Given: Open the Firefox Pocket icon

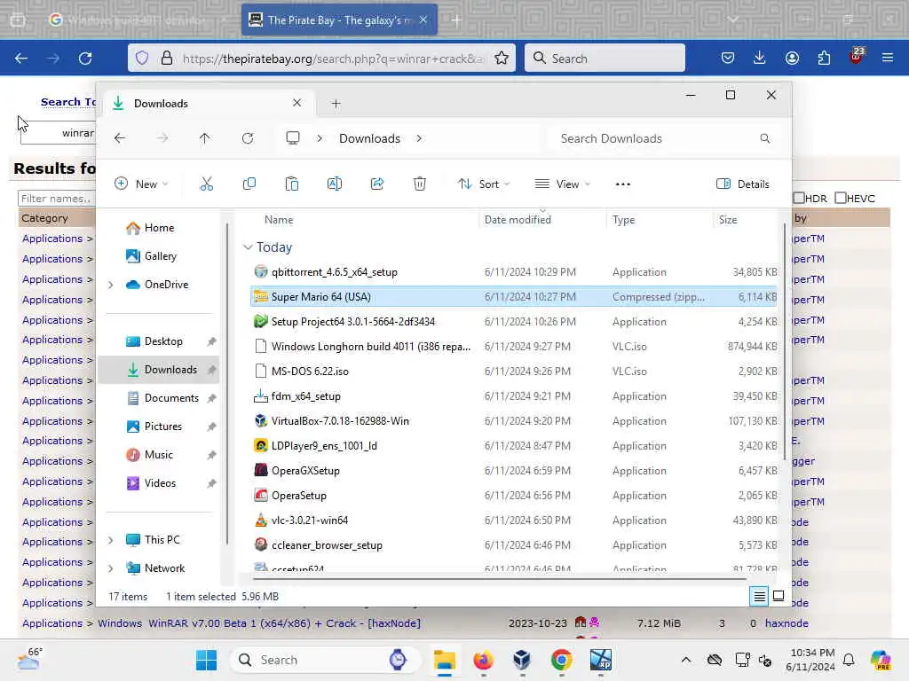Looking at the screenshot, I should pos(728,59).
